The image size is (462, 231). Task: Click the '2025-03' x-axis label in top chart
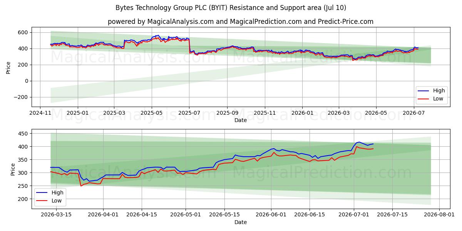click(114, 113)
